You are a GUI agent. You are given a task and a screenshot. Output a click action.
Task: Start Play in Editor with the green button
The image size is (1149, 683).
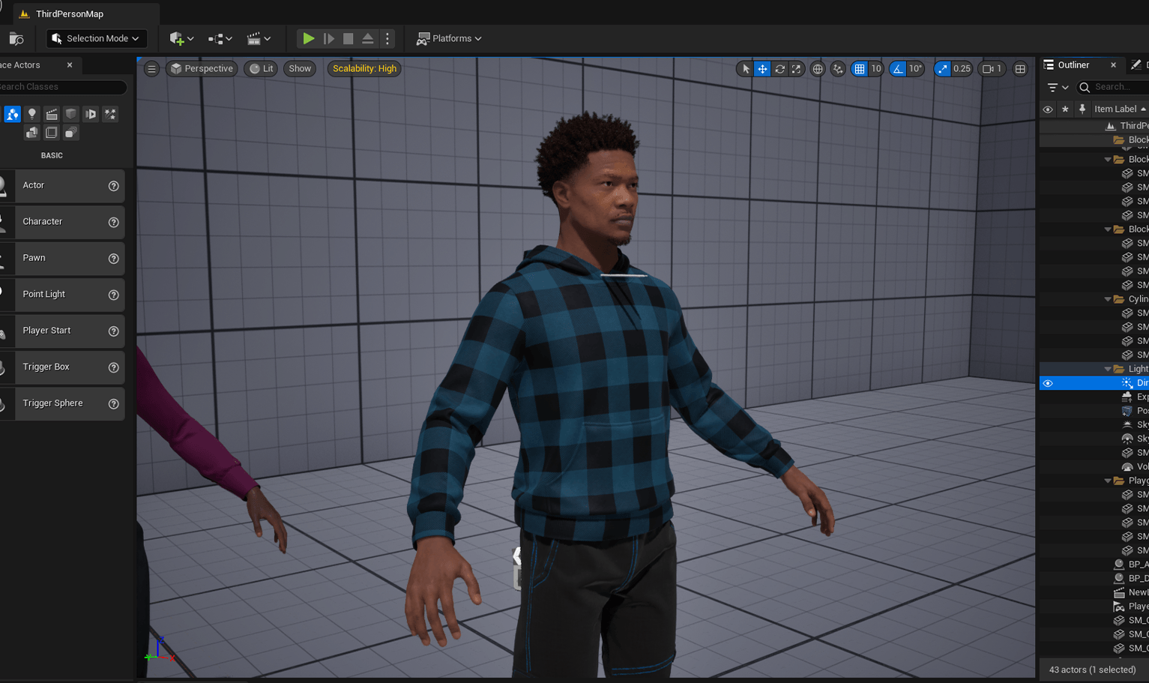point(308,38)
